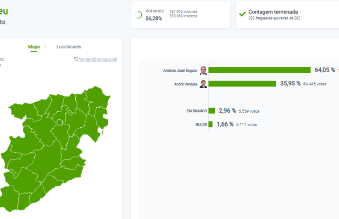The height and width of the screenshot is (219, 339).
Task: Click the undo arrow icon beside Ver território nacional
Action: pos(76,59)
